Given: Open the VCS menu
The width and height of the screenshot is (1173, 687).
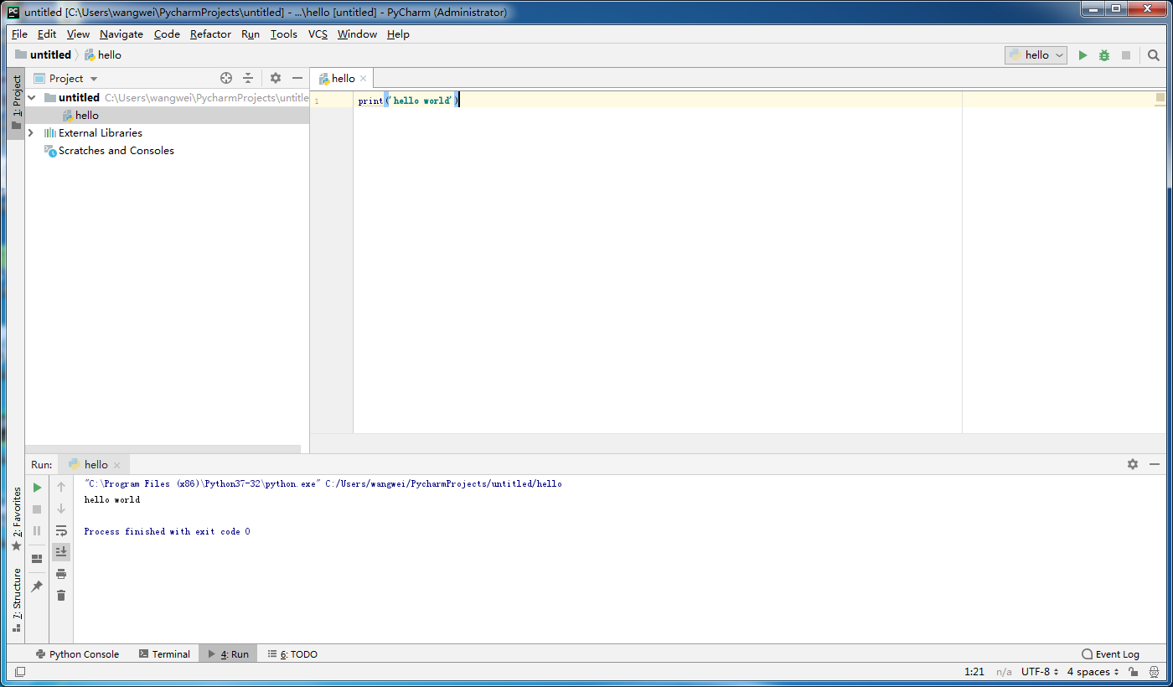Looking at the screenshot, I should [x=318, y=34].
